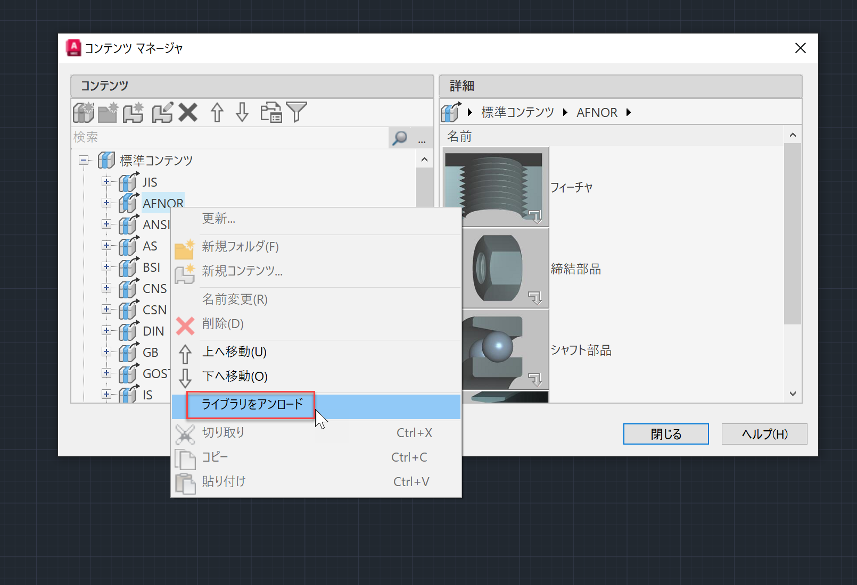Open the filter icon on the content toolbar
The image size is (857, 585).
(x=298, y=112)
